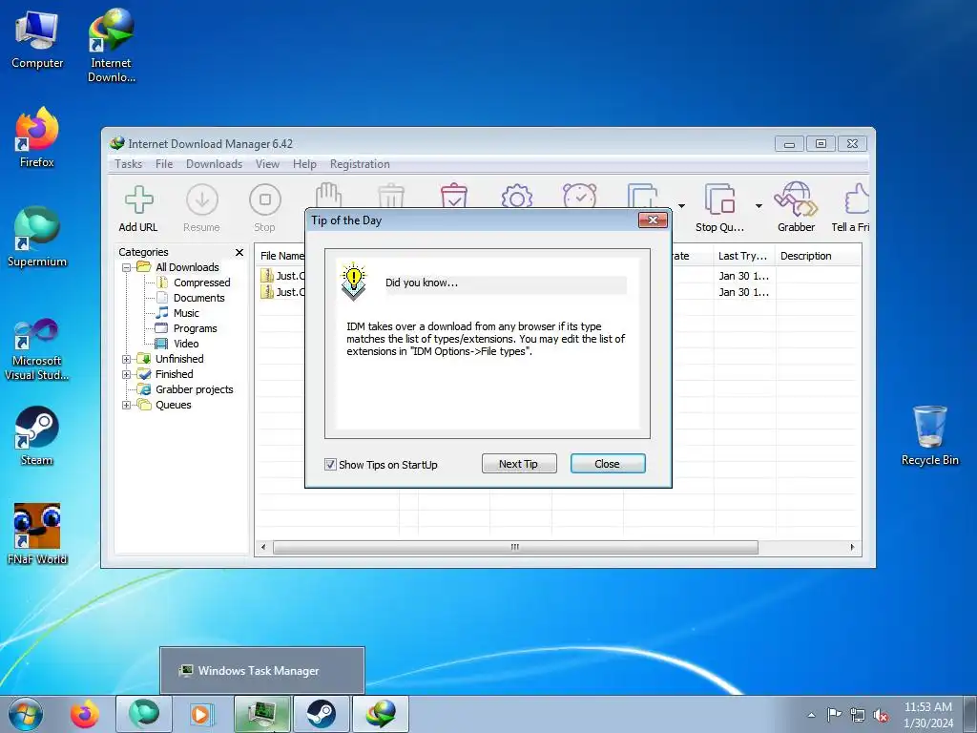Click the Close button in tip dialog
The width and height of the screenshot is (977, 733).
pos(608,464)
